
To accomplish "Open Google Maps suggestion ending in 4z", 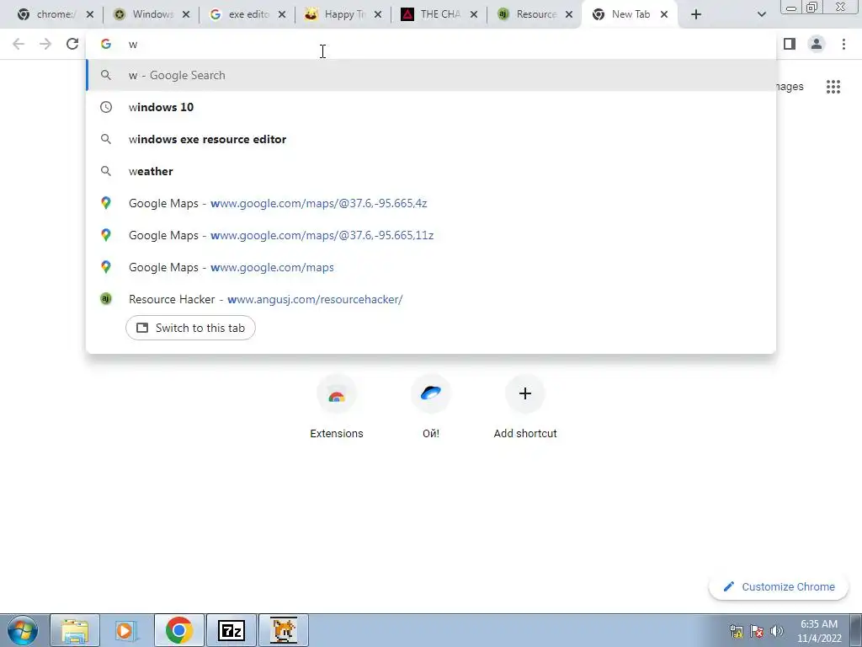I will click(431, 203).
